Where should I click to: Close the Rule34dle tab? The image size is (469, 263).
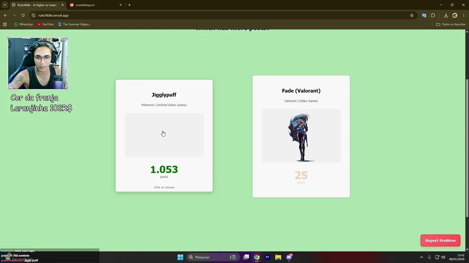(x=62, y=5)
